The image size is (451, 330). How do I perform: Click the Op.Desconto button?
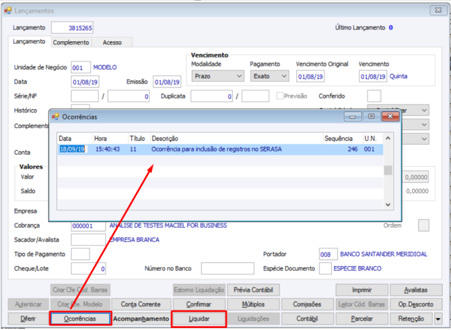pyautogui.click(x=416, y=304)
